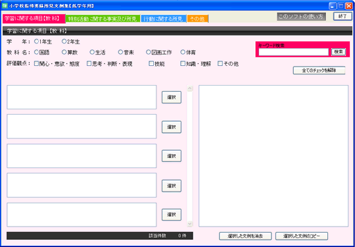Click scroll down arrow of example list
The width and height of the screenshot is (355, 247).
(x=190, y=224)
